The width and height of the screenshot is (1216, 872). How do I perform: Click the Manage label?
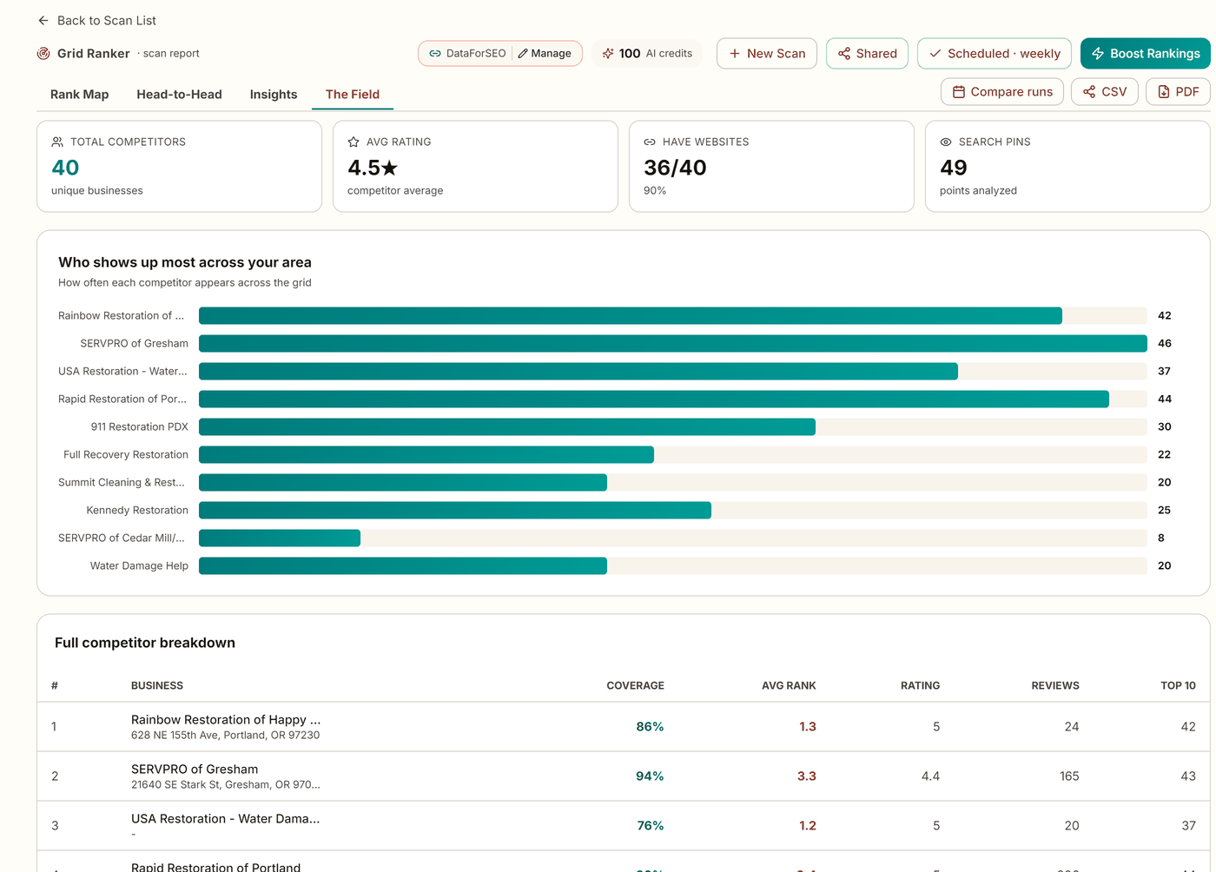click(x=552, y=54)
